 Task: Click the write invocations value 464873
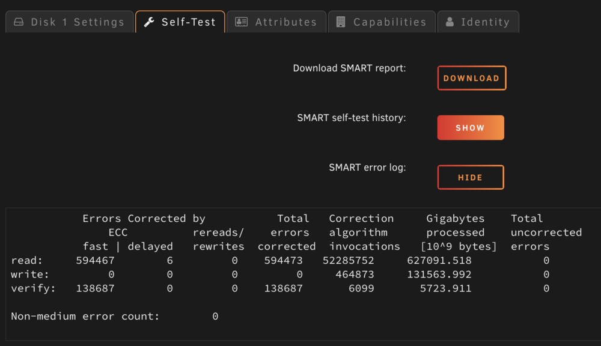point(355,275)
